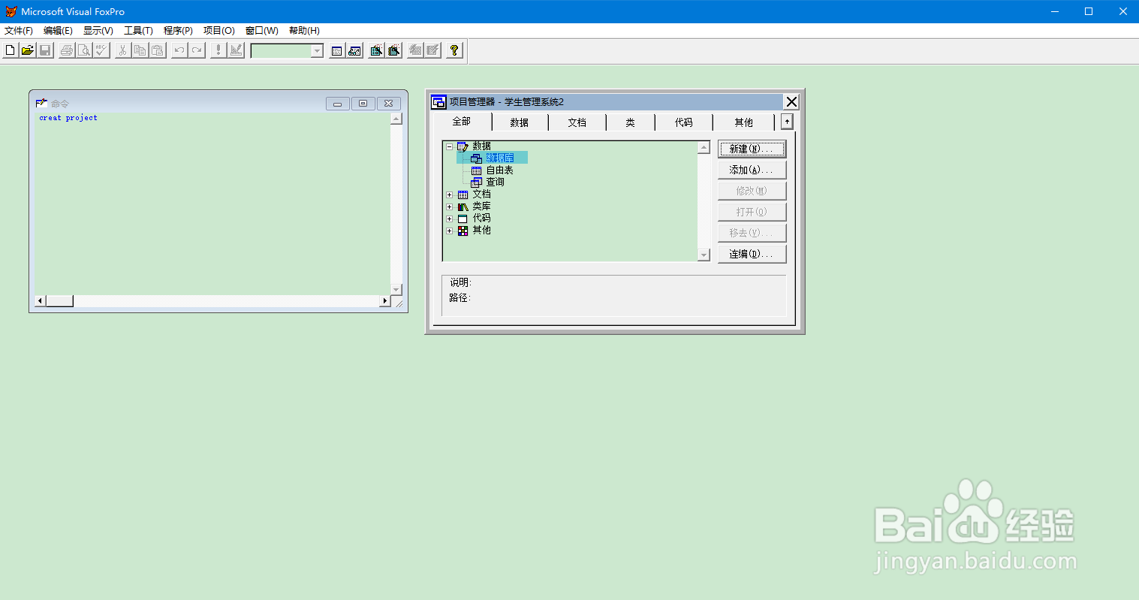Click the 添加(A)... button
The width and height of the screenshot is (1139, 600).
(752, 170)
